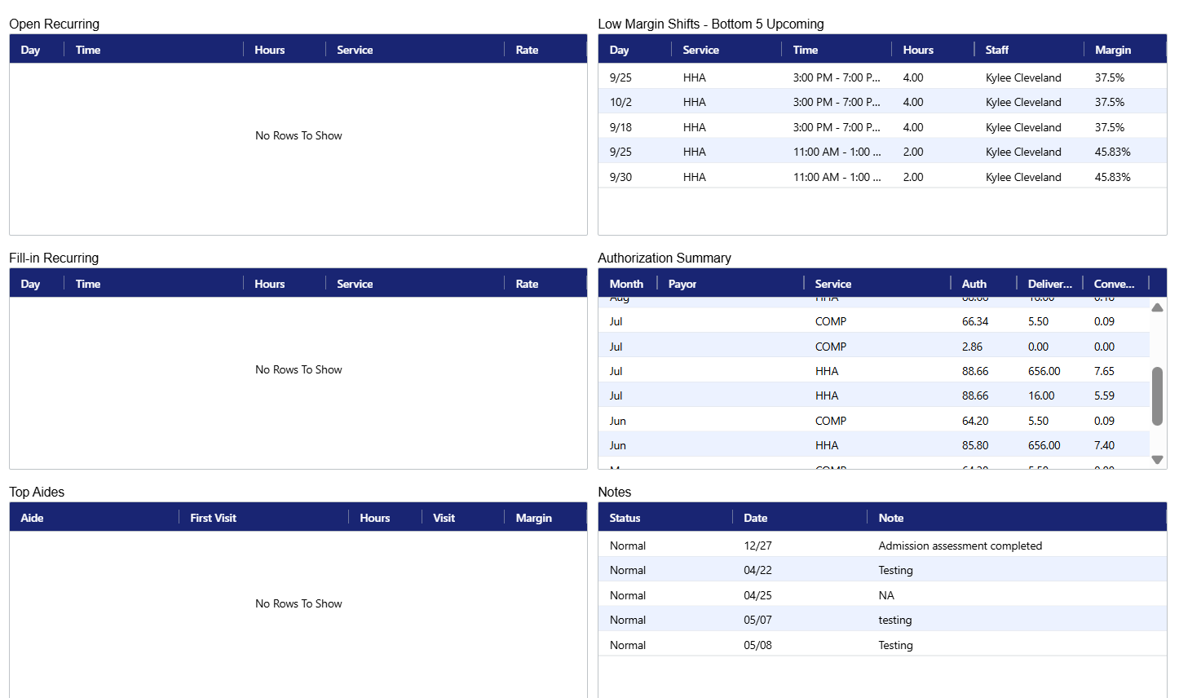The width and height of the screenshot is (1179, 698).
Task: Select the 'Admission assessment completed' note row
Action: click(881, 546)
